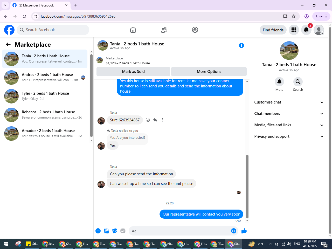Show hidden system tray icons
The image size is (332, 249).
click(x=270, y=244)
